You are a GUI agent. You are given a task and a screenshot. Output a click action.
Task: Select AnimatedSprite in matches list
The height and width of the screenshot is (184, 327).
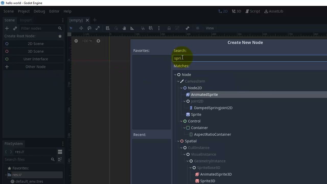[x=204, y=95]
